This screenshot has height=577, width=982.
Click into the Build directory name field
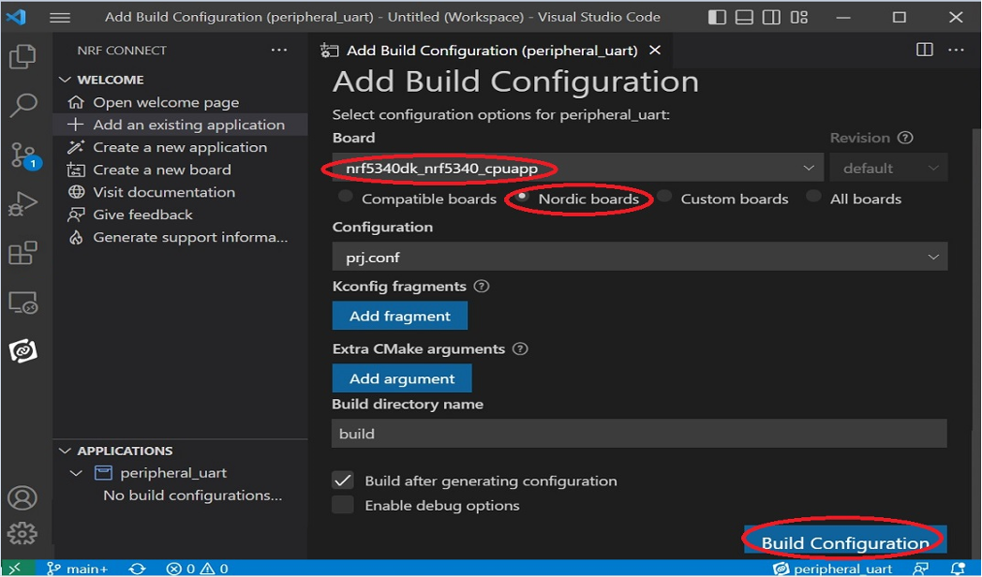pyautogui.click(x=639, y=434)
